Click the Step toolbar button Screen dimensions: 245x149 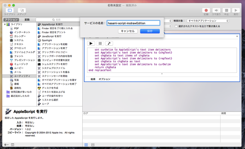tap(216, 11)
